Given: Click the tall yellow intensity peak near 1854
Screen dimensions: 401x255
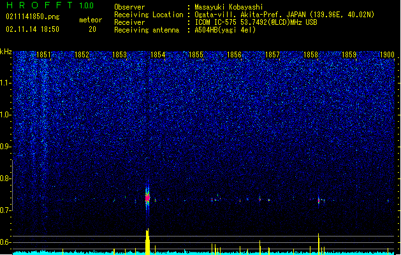Looking at the screenshot, I should click(x=147, y=242).
